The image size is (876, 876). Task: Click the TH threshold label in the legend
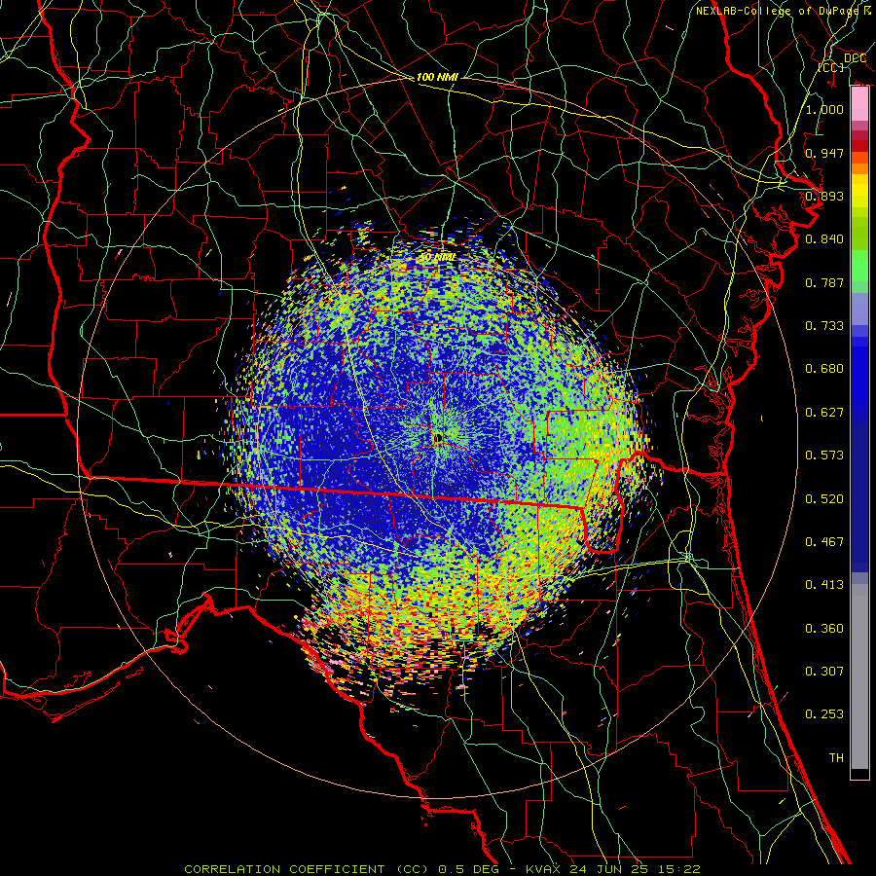coord(836,758)
